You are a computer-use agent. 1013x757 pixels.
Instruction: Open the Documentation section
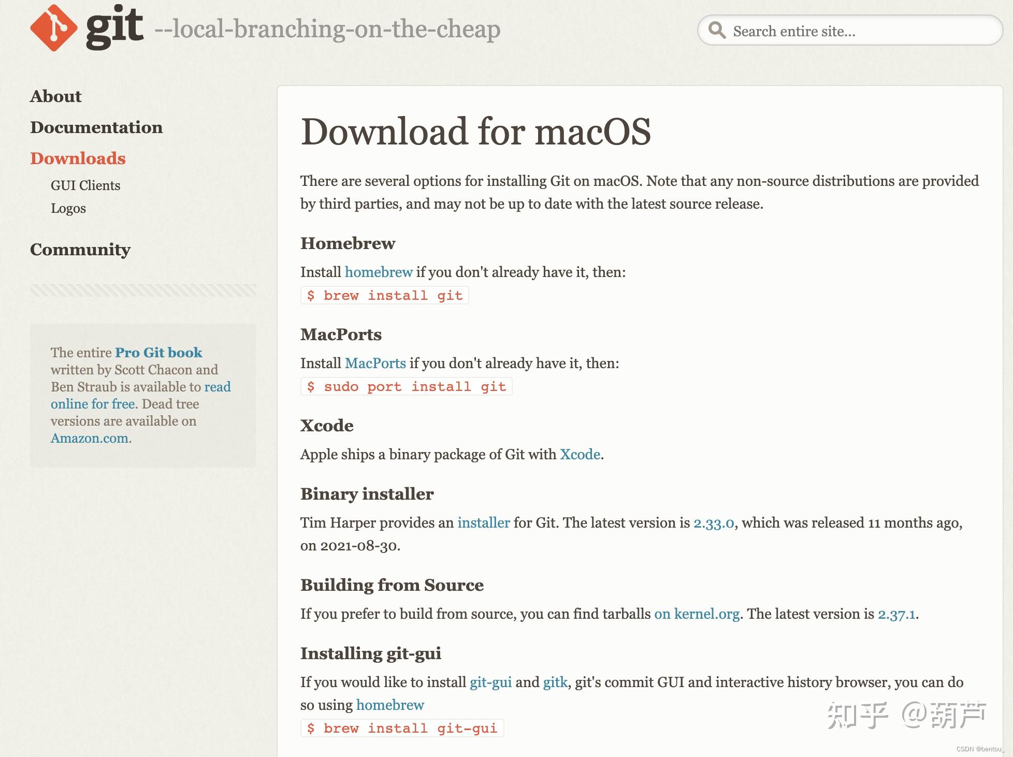point(96,127)
